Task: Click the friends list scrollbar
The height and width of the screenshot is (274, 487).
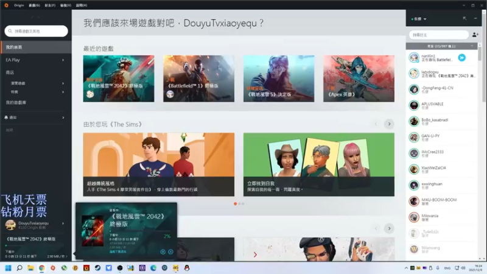Action: 480,54
